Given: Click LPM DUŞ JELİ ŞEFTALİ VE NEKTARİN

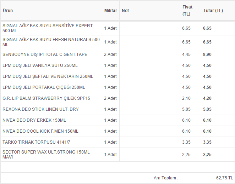Looking at the screenshot, I should point(48,76).
